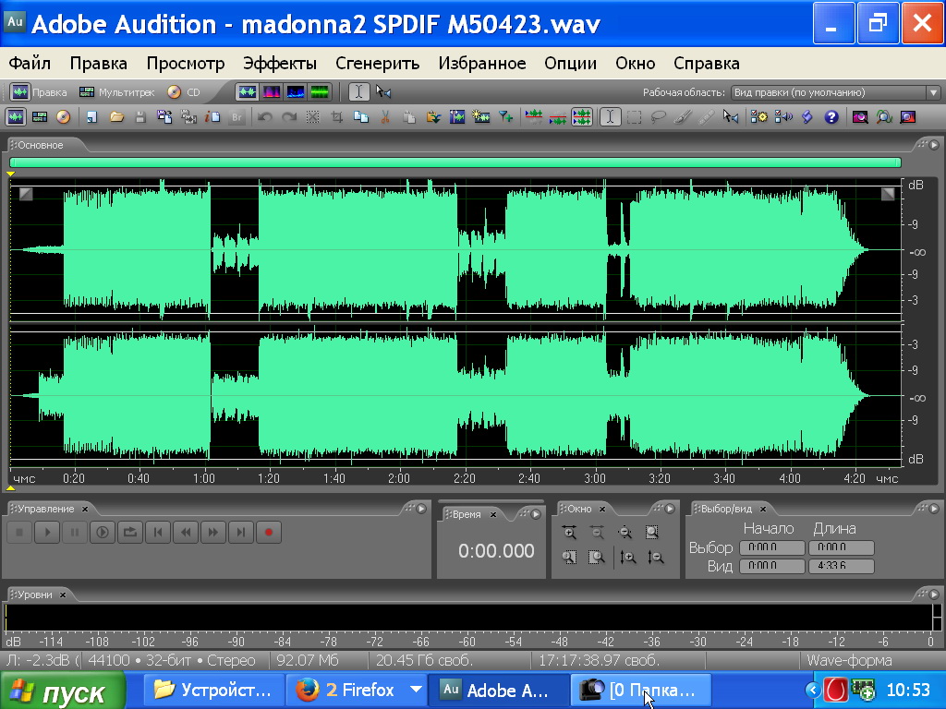The width and height of the screenshot is (946, 709).
Task: Open the Файл menu
Action: [x=30, y=64]
